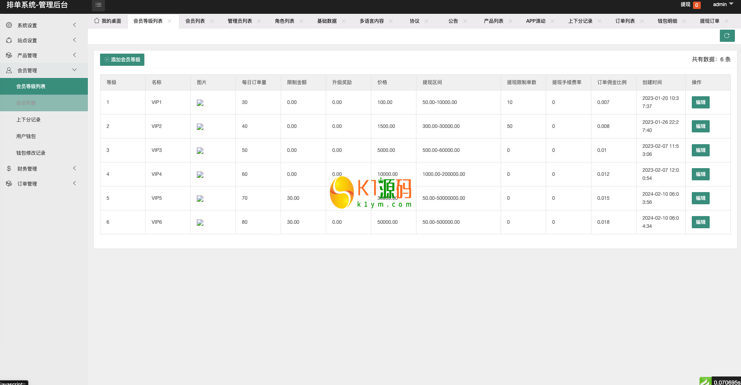Close the 提现订单 tab

[x=726, y=21]
